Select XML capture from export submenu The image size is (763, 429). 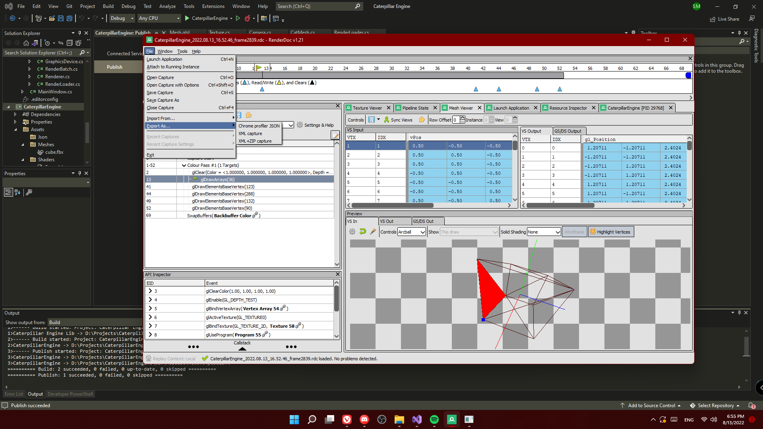point(250,133)
